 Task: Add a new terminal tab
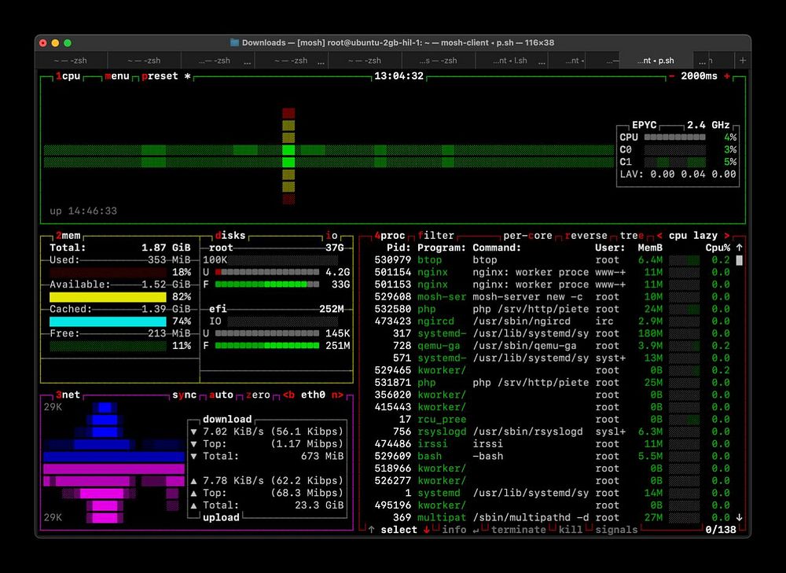pos(743,61)
